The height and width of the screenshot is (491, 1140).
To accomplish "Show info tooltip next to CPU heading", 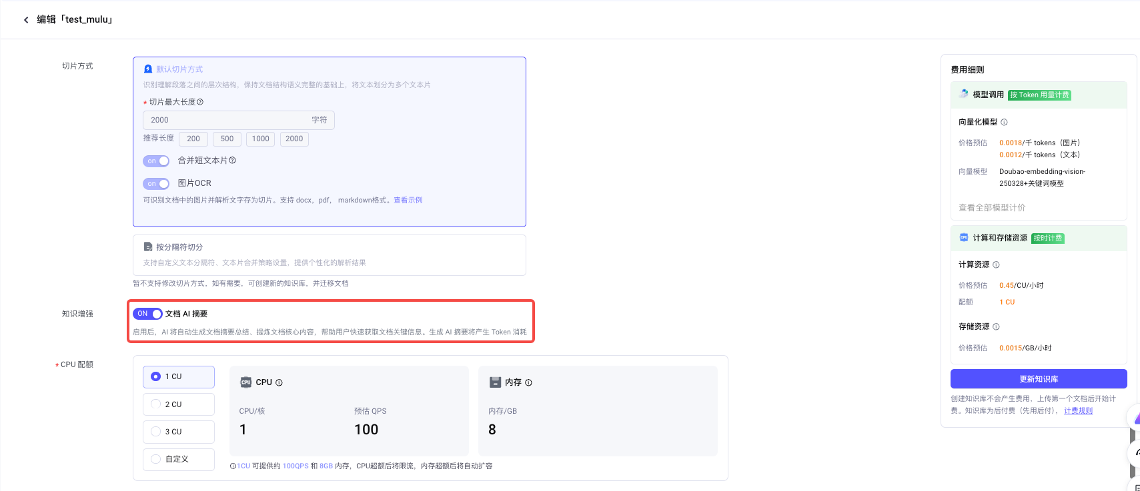I will (279, 382).
